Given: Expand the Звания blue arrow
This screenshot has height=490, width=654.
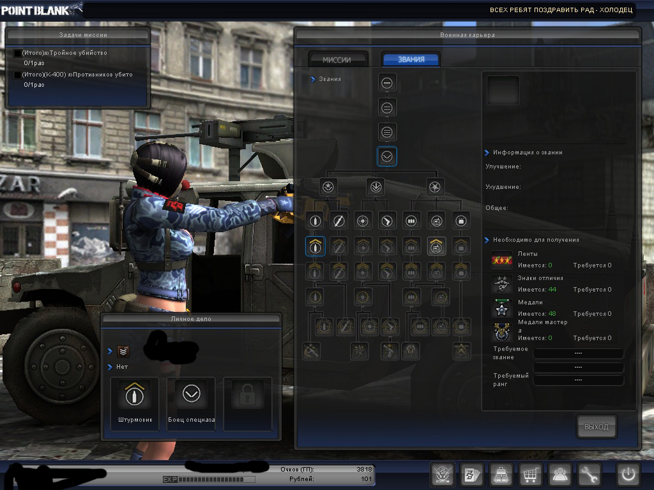Looking at the screenshot, I should [x=313, y=79].
